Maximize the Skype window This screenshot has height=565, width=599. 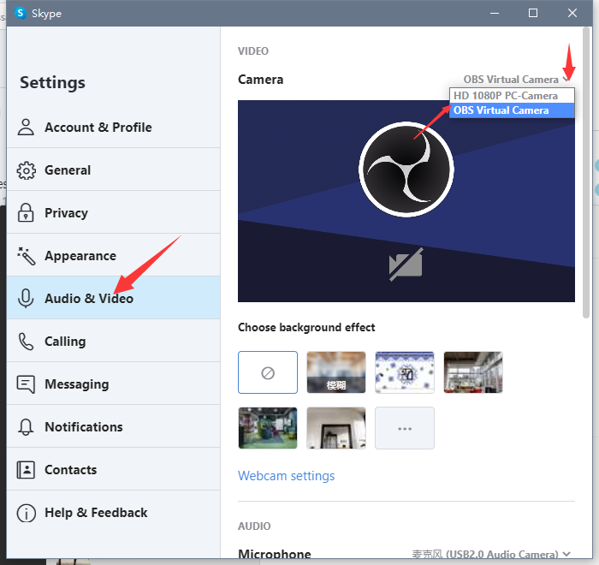[x=533, y=13]
